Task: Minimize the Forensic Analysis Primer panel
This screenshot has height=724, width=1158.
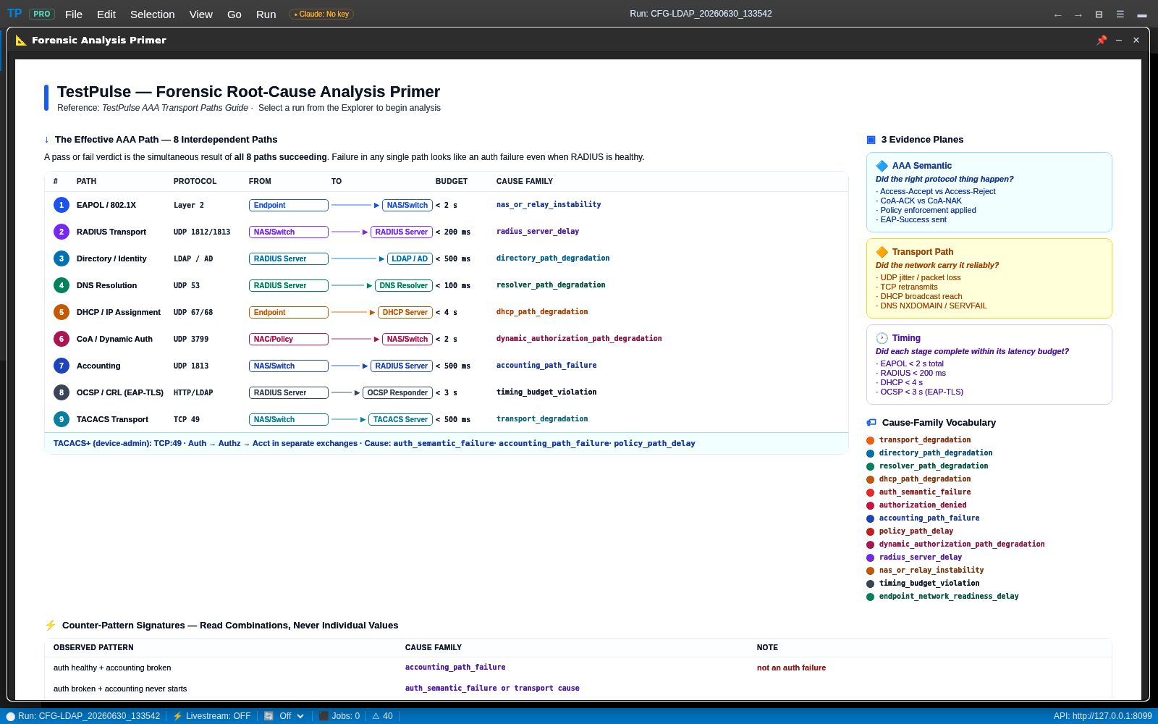Action: (x=1119, y=41)
